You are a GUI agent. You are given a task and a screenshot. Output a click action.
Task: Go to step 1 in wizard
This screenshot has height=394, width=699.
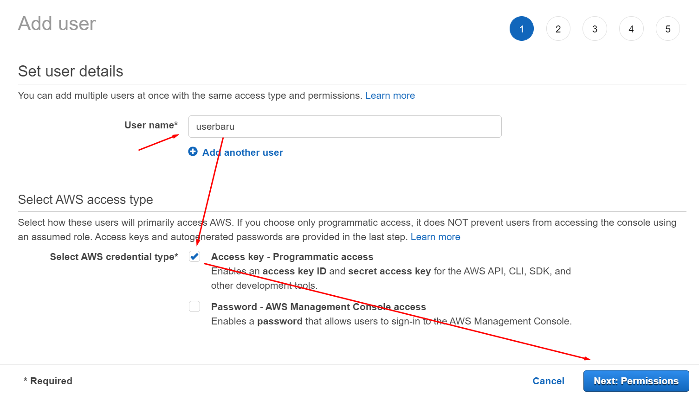pyautogui.click(x=522, y=29)
